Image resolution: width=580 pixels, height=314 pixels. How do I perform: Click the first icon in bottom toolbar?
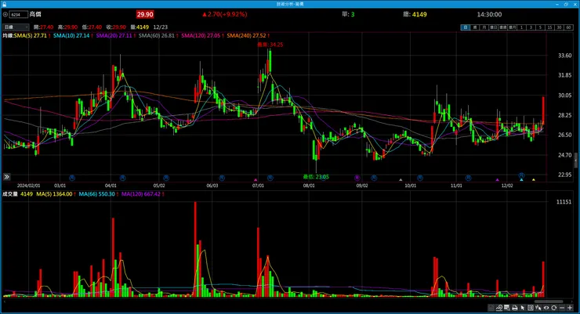pos(491,308)
